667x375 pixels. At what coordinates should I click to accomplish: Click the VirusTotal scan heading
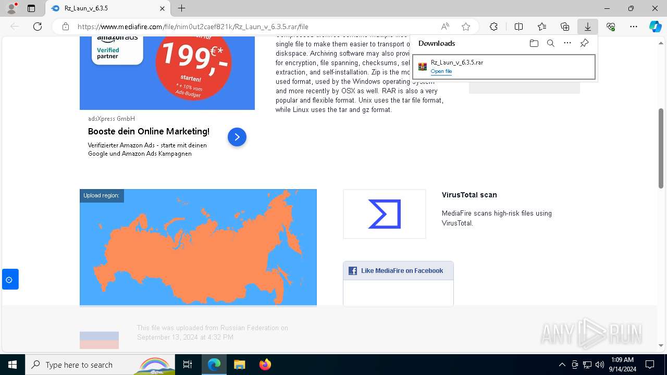pos(470,195)
